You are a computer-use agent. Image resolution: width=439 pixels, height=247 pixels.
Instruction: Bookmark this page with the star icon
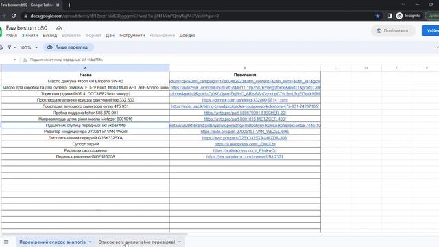(377, 16)
